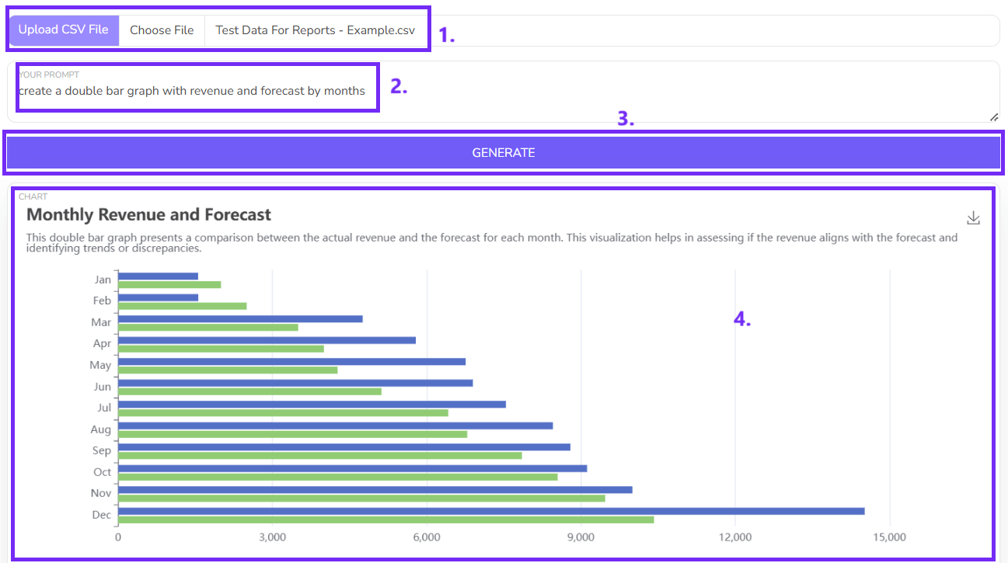
Task: Open Test Data For Reports - Example.csv filename
Action: click(x=316, y=30)
